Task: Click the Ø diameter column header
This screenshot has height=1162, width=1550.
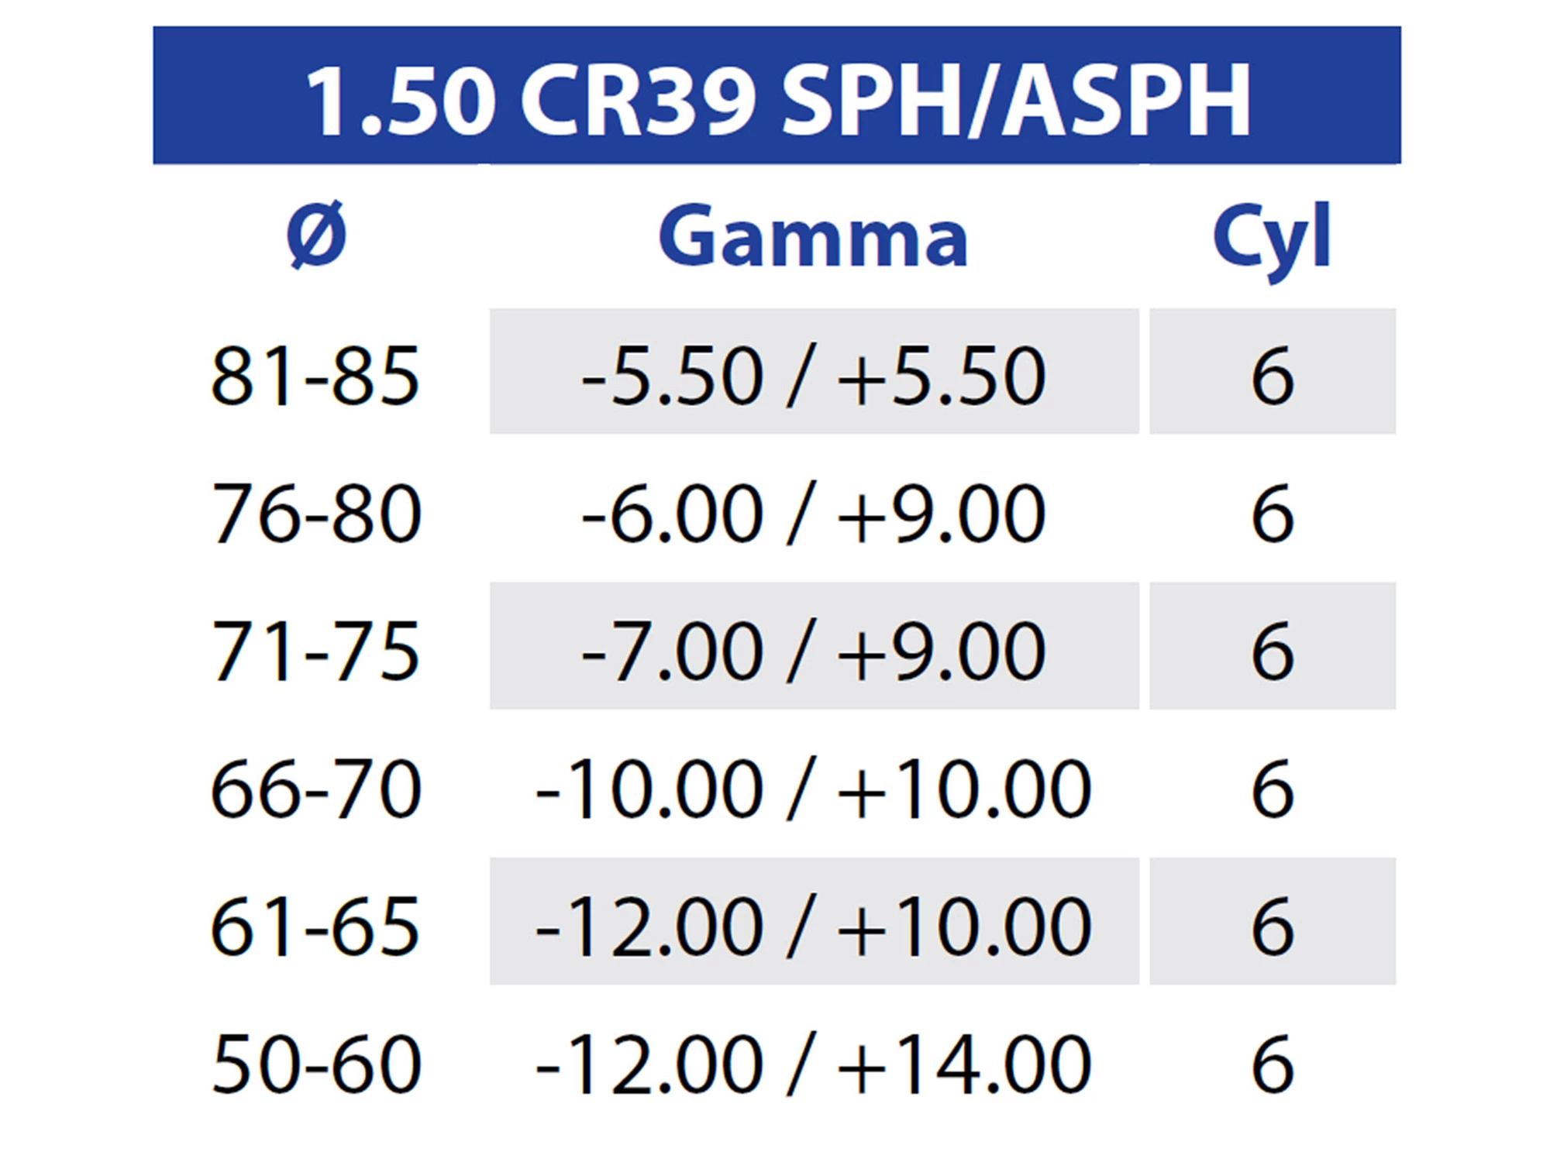Action: tap(315, 236)
